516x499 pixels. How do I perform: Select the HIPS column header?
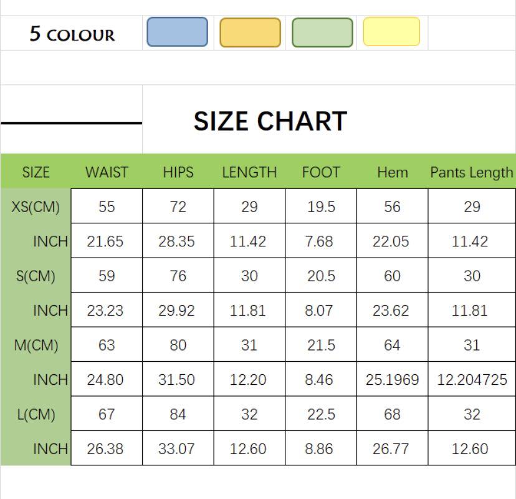point(178,173)
